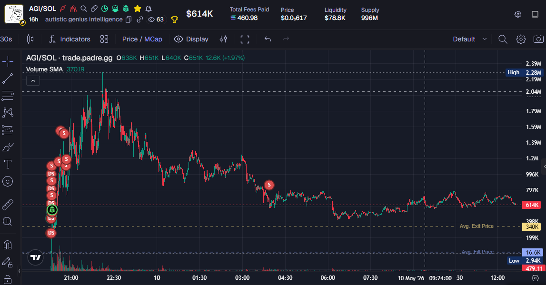This screenshot has height=285, width=546.
Task: Enter fullscreen chart mode
Action: (x=245, y=39)
